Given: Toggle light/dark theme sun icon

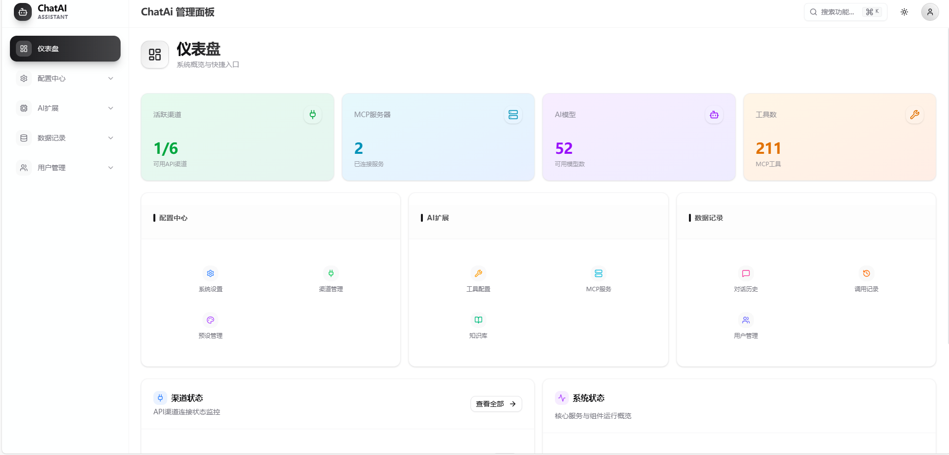Looking at the screenshot, I should click(904, 12).
